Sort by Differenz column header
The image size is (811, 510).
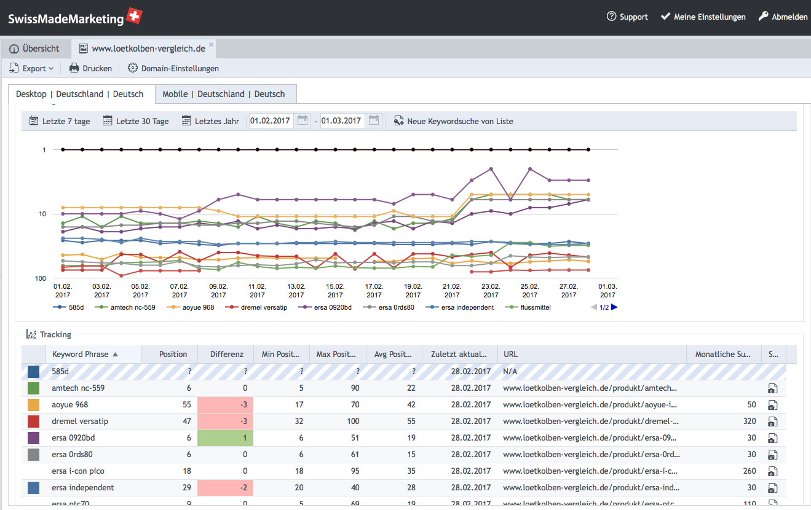[225, 354]
